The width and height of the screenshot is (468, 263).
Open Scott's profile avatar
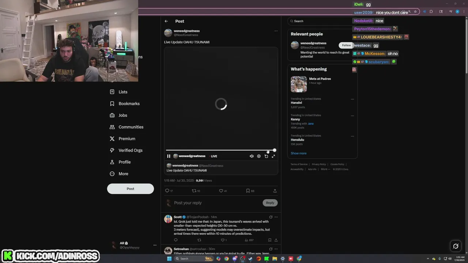168,219
